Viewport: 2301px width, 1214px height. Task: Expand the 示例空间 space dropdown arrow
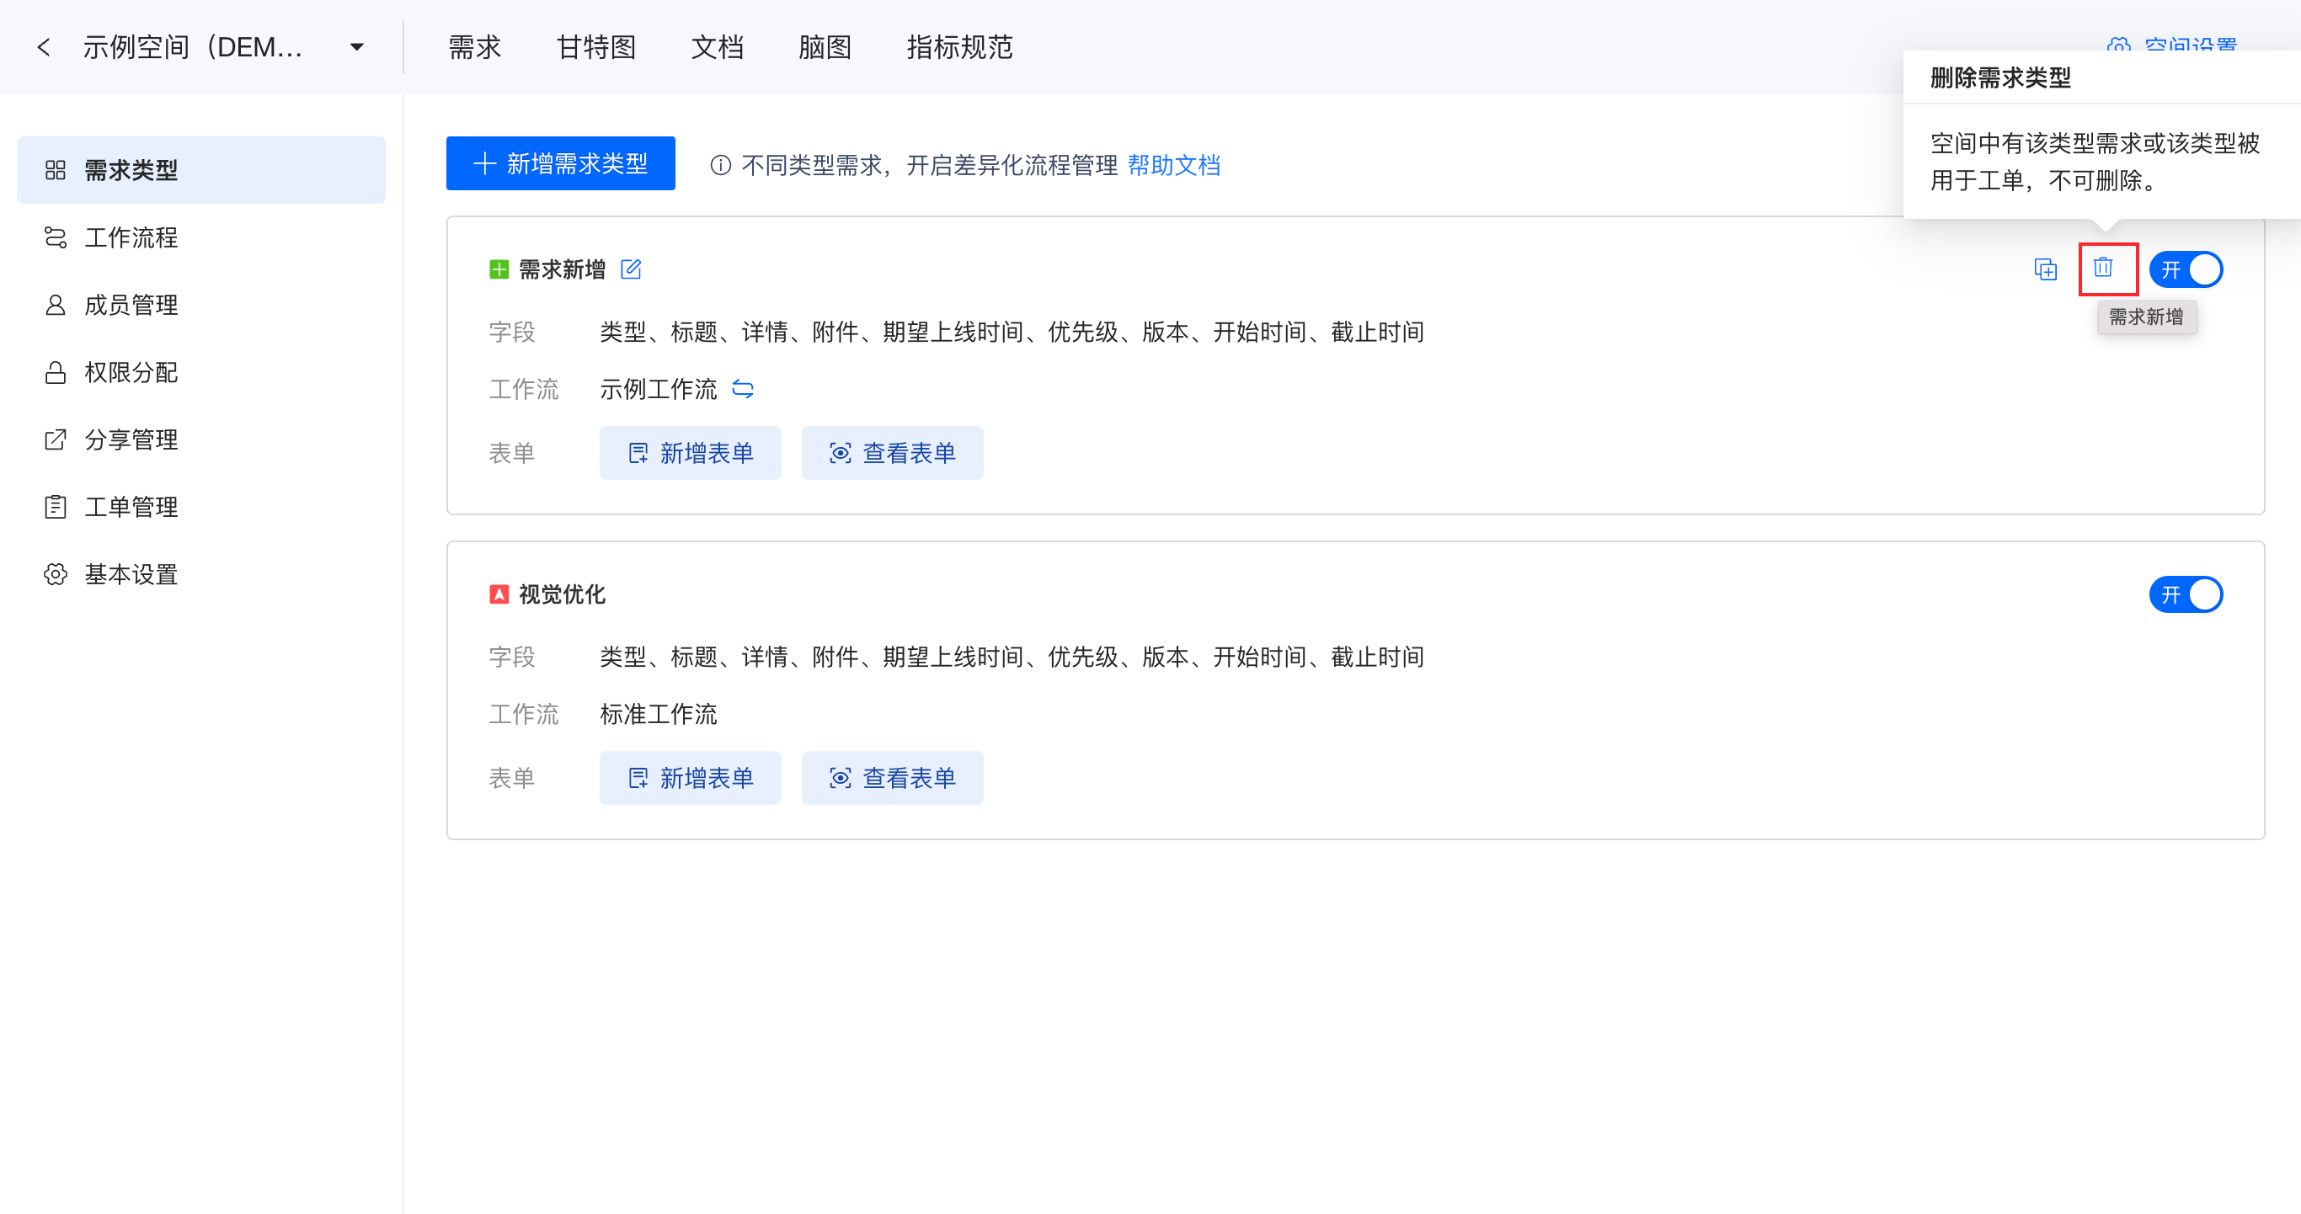coord(356,47)
